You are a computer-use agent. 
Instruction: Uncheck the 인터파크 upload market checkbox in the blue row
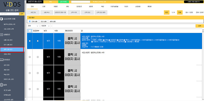(109, 40)
